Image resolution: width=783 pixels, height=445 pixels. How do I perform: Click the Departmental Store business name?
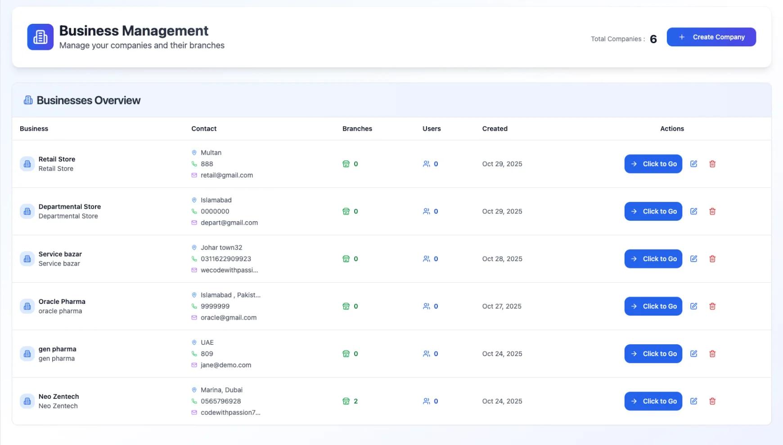[x=70, y=207]
